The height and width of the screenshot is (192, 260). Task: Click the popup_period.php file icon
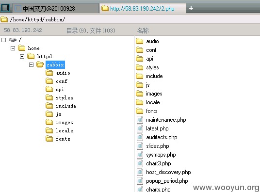tap(140, 181)
